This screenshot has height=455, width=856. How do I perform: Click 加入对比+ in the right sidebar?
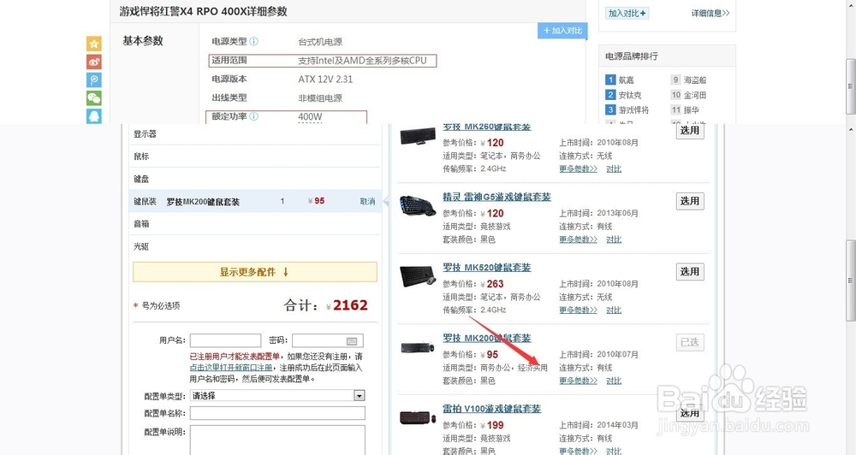[x=627, y=13]
